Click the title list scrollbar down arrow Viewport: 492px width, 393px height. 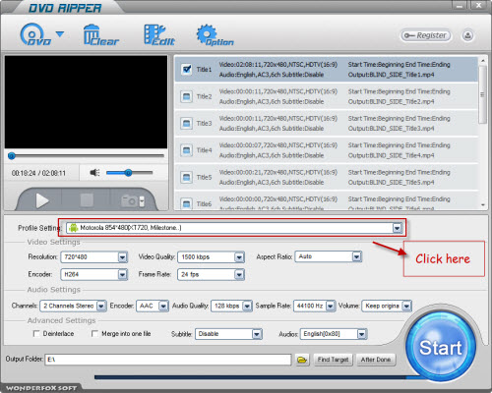(x=483, y=205)
